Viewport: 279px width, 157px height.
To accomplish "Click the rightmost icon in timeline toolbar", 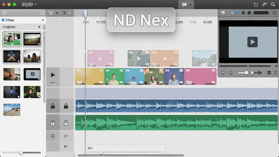I will point(69,13).
